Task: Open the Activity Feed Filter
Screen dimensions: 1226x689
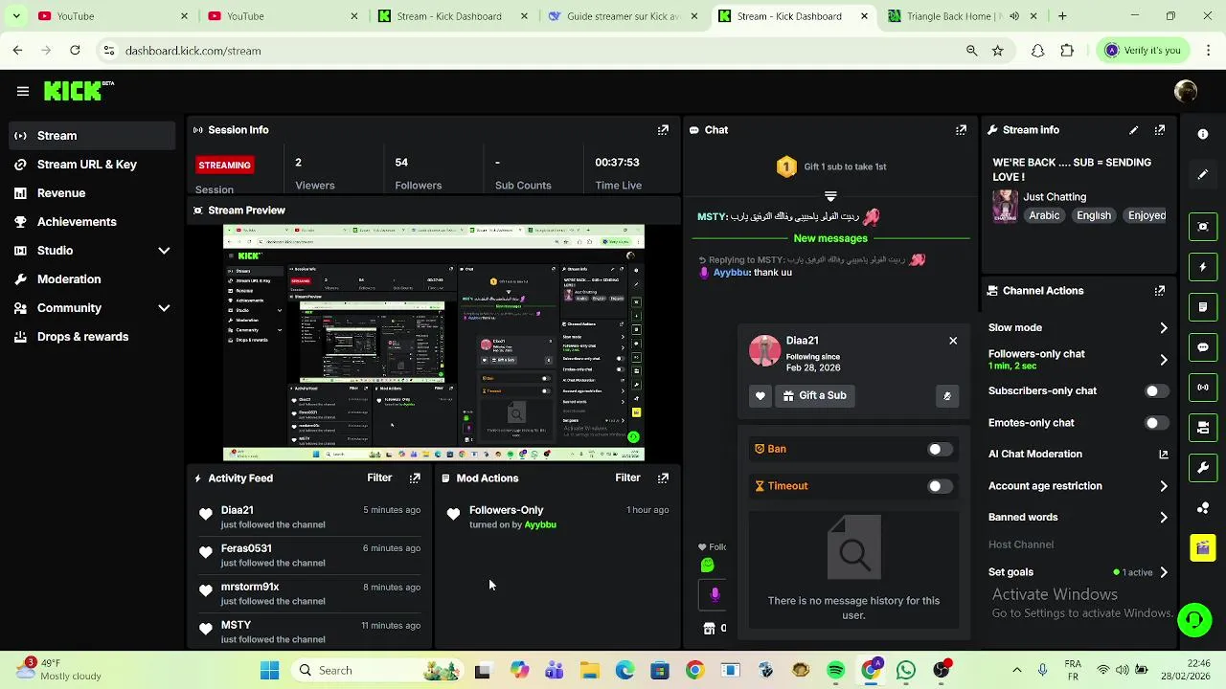Action: click(x=379, y=478)
